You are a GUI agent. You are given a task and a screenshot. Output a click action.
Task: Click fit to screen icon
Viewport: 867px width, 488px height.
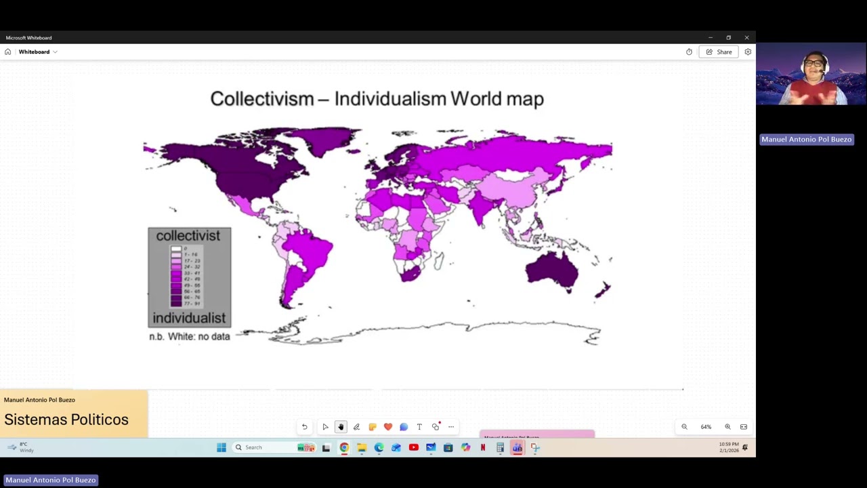coord(744,427)
